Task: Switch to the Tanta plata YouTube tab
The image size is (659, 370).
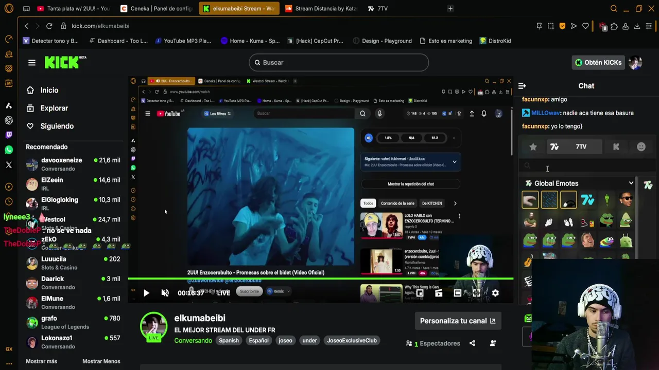Action: pyautogui.click(x=74, y=9)
